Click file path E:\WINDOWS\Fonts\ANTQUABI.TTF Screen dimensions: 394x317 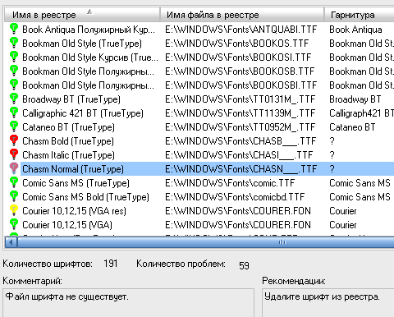click(241, 30)
